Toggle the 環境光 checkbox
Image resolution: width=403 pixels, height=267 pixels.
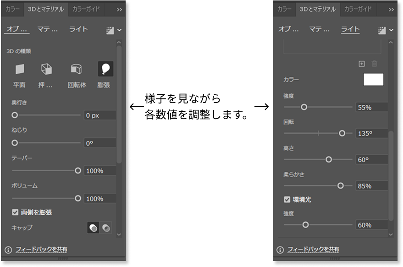click(x=287, y=200)
